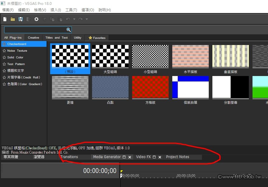Toggle favorite star for Noise Texture
268x187 pixels.
(x=4, y=51)
